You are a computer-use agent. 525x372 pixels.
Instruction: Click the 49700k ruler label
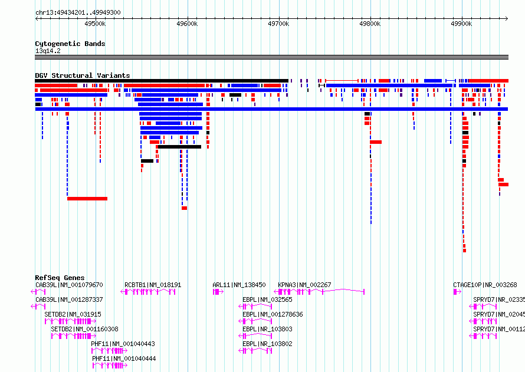point(278,24)
